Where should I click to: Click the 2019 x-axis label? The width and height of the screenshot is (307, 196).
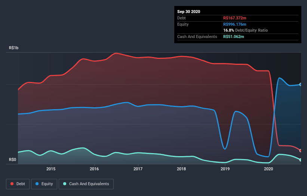[225, 169]
